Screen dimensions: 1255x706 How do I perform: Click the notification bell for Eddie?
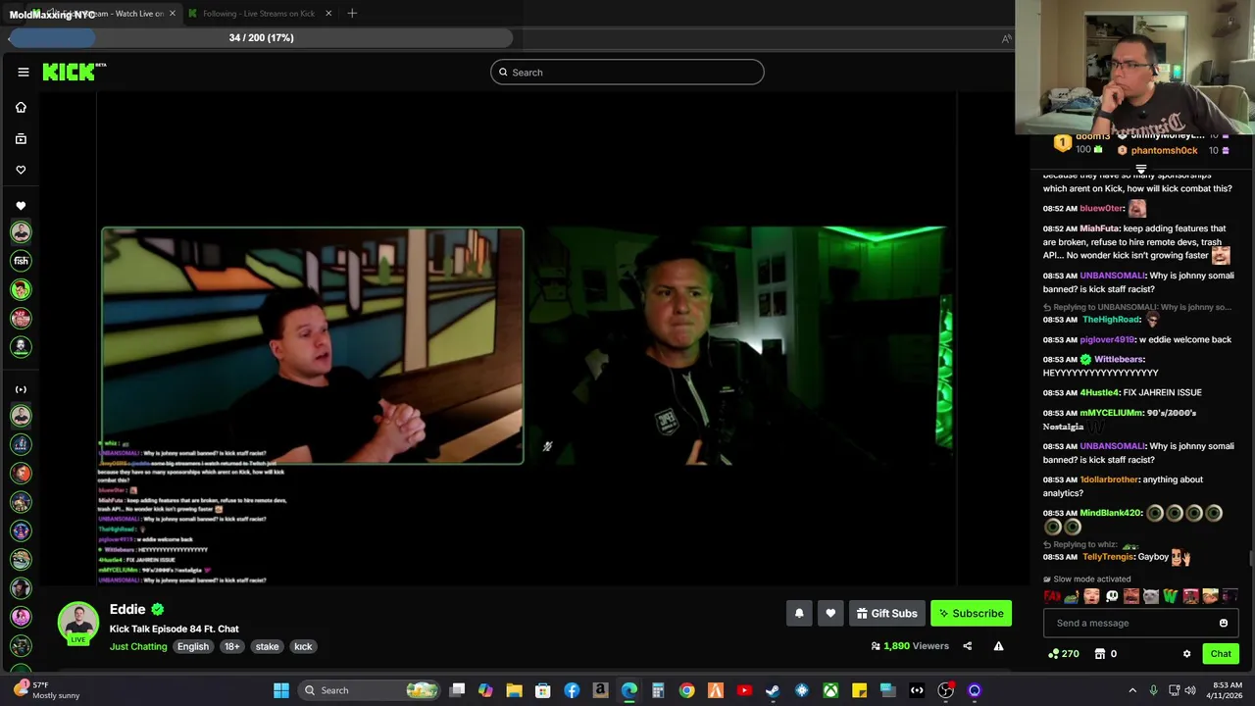point(799,613)
